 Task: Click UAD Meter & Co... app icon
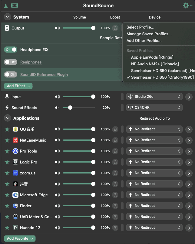click(x=15, y=217)
